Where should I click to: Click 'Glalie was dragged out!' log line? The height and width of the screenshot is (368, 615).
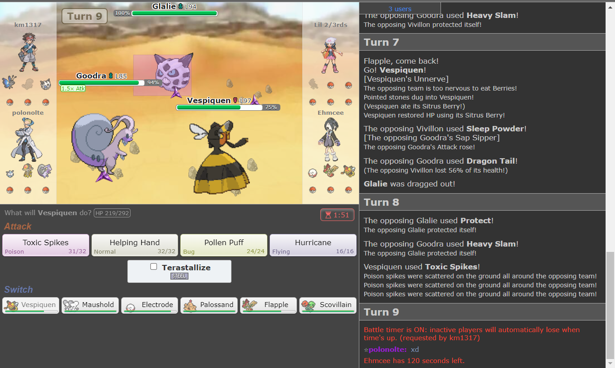(x=409, y=184)
